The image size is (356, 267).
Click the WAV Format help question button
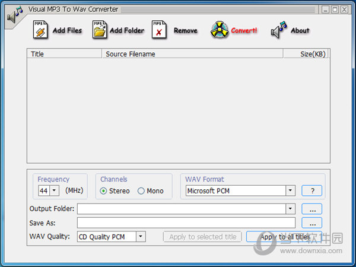[x=312, y=190]
